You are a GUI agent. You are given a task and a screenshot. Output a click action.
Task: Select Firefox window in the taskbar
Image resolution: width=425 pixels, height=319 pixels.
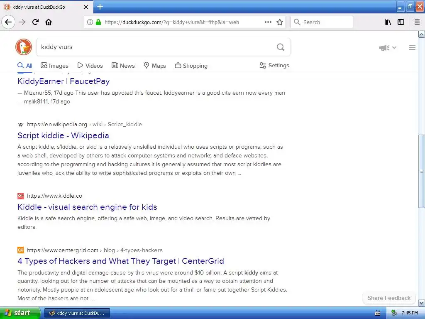pos(77,313)
